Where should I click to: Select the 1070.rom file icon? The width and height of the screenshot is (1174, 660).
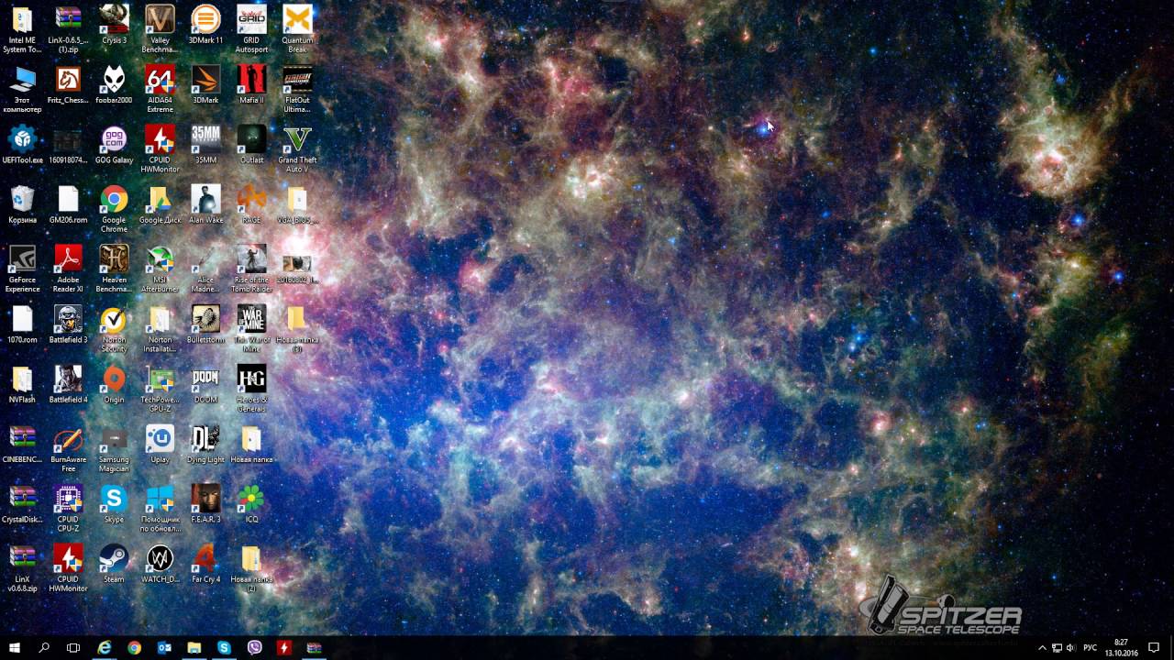[x=22, y=324]
